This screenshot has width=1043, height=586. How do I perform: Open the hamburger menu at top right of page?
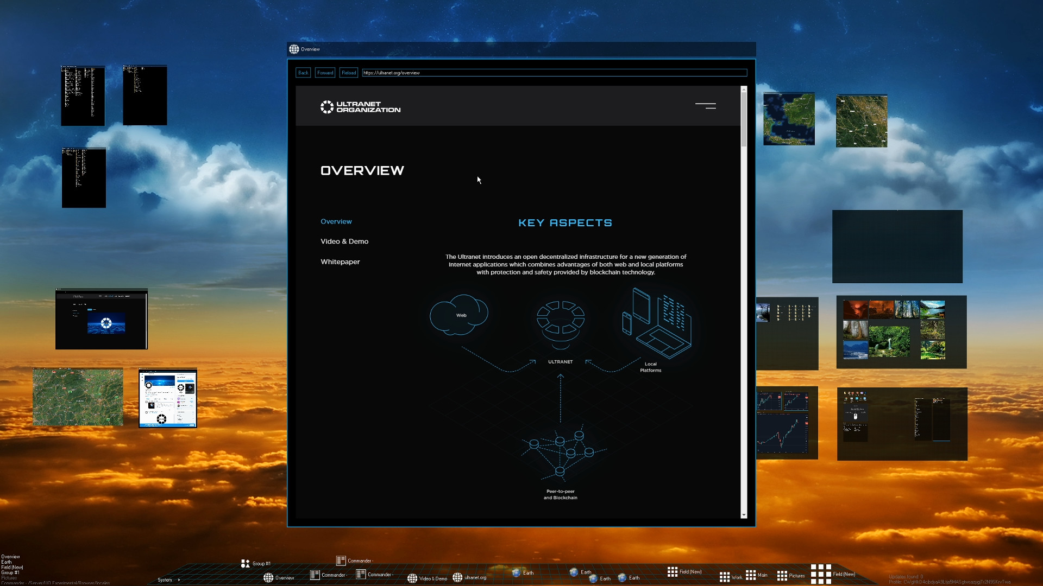[x=706, y=106]
